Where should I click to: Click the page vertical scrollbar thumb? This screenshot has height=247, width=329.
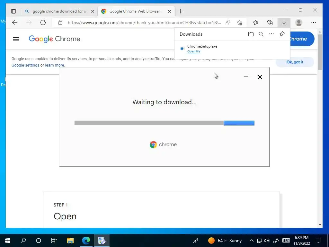320,52
